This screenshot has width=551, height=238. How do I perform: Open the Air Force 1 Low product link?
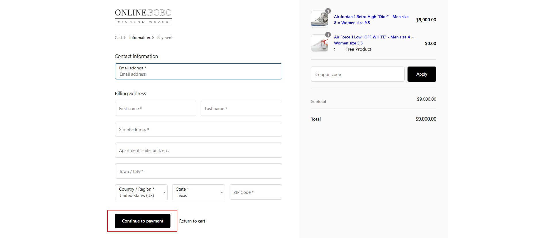click(374, 40)
